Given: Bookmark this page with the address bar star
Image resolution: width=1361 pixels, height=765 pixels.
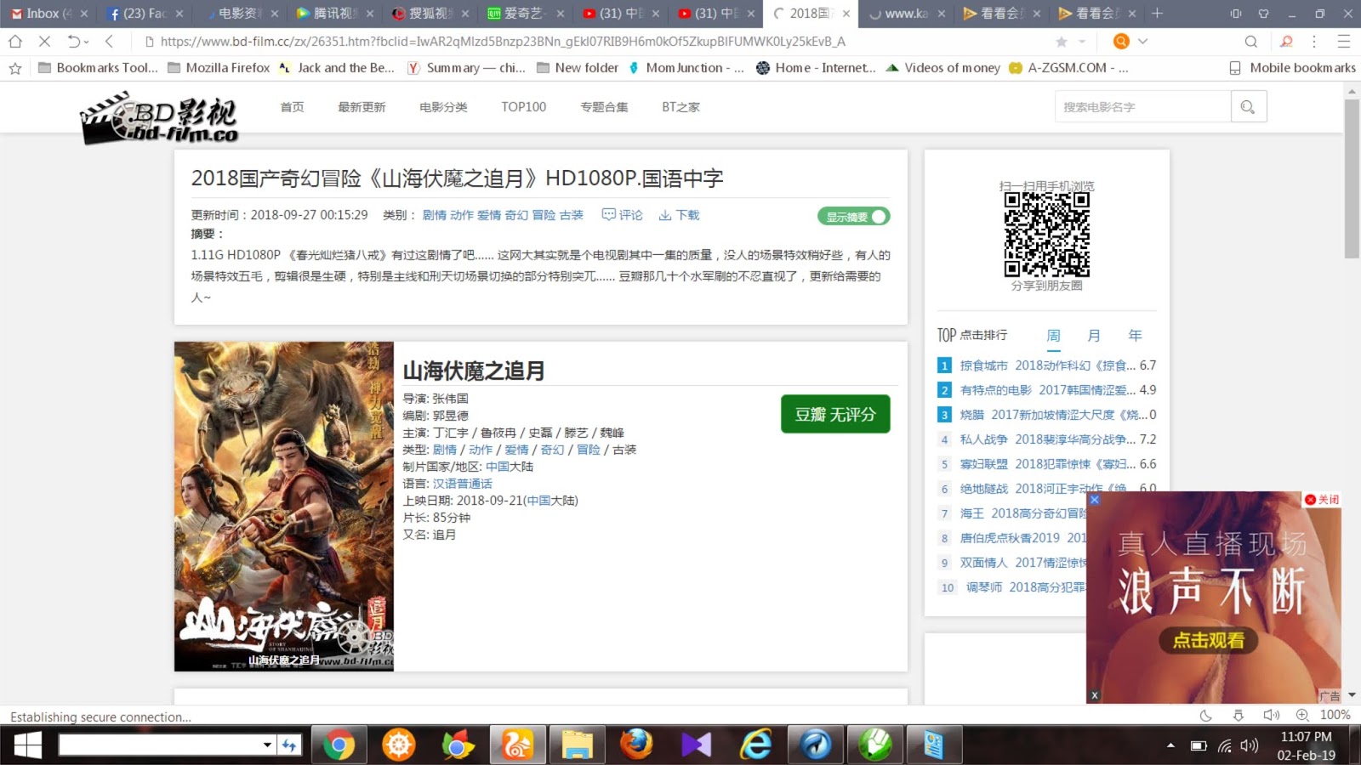Looking at the screenshot, I should click(x=1062, y=42).
